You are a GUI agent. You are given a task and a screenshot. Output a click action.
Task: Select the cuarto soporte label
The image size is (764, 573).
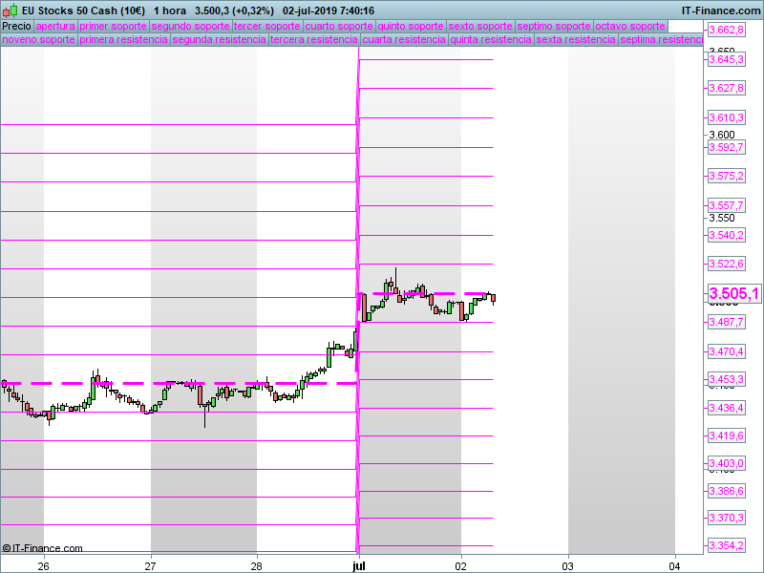click(339, 27)
